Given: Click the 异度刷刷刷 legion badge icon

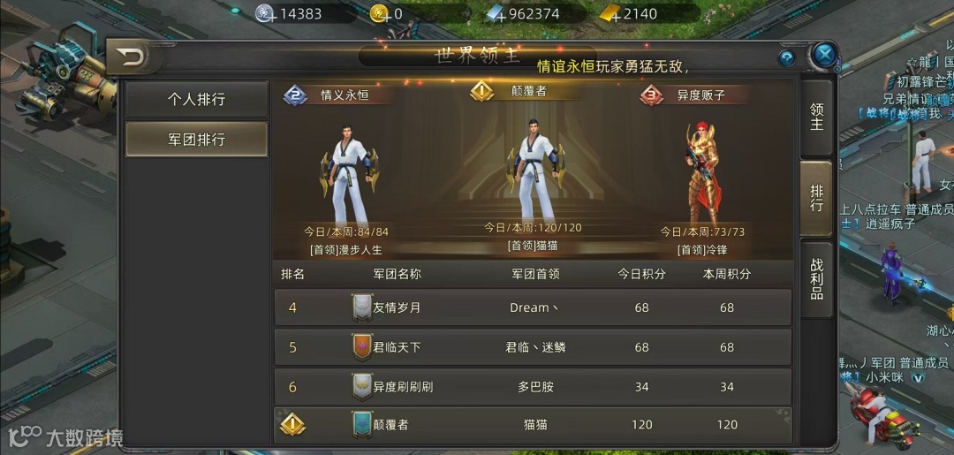Looking at the screenshot, I should [362, 387].
